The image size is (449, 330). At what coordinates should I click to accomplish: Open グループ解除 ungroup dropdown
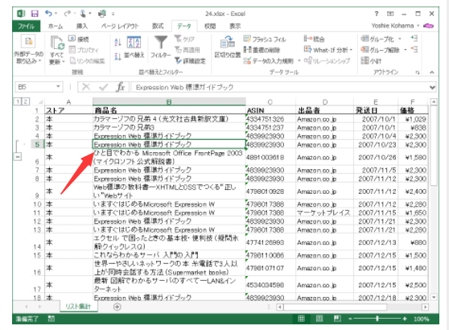tap(406, 50)
